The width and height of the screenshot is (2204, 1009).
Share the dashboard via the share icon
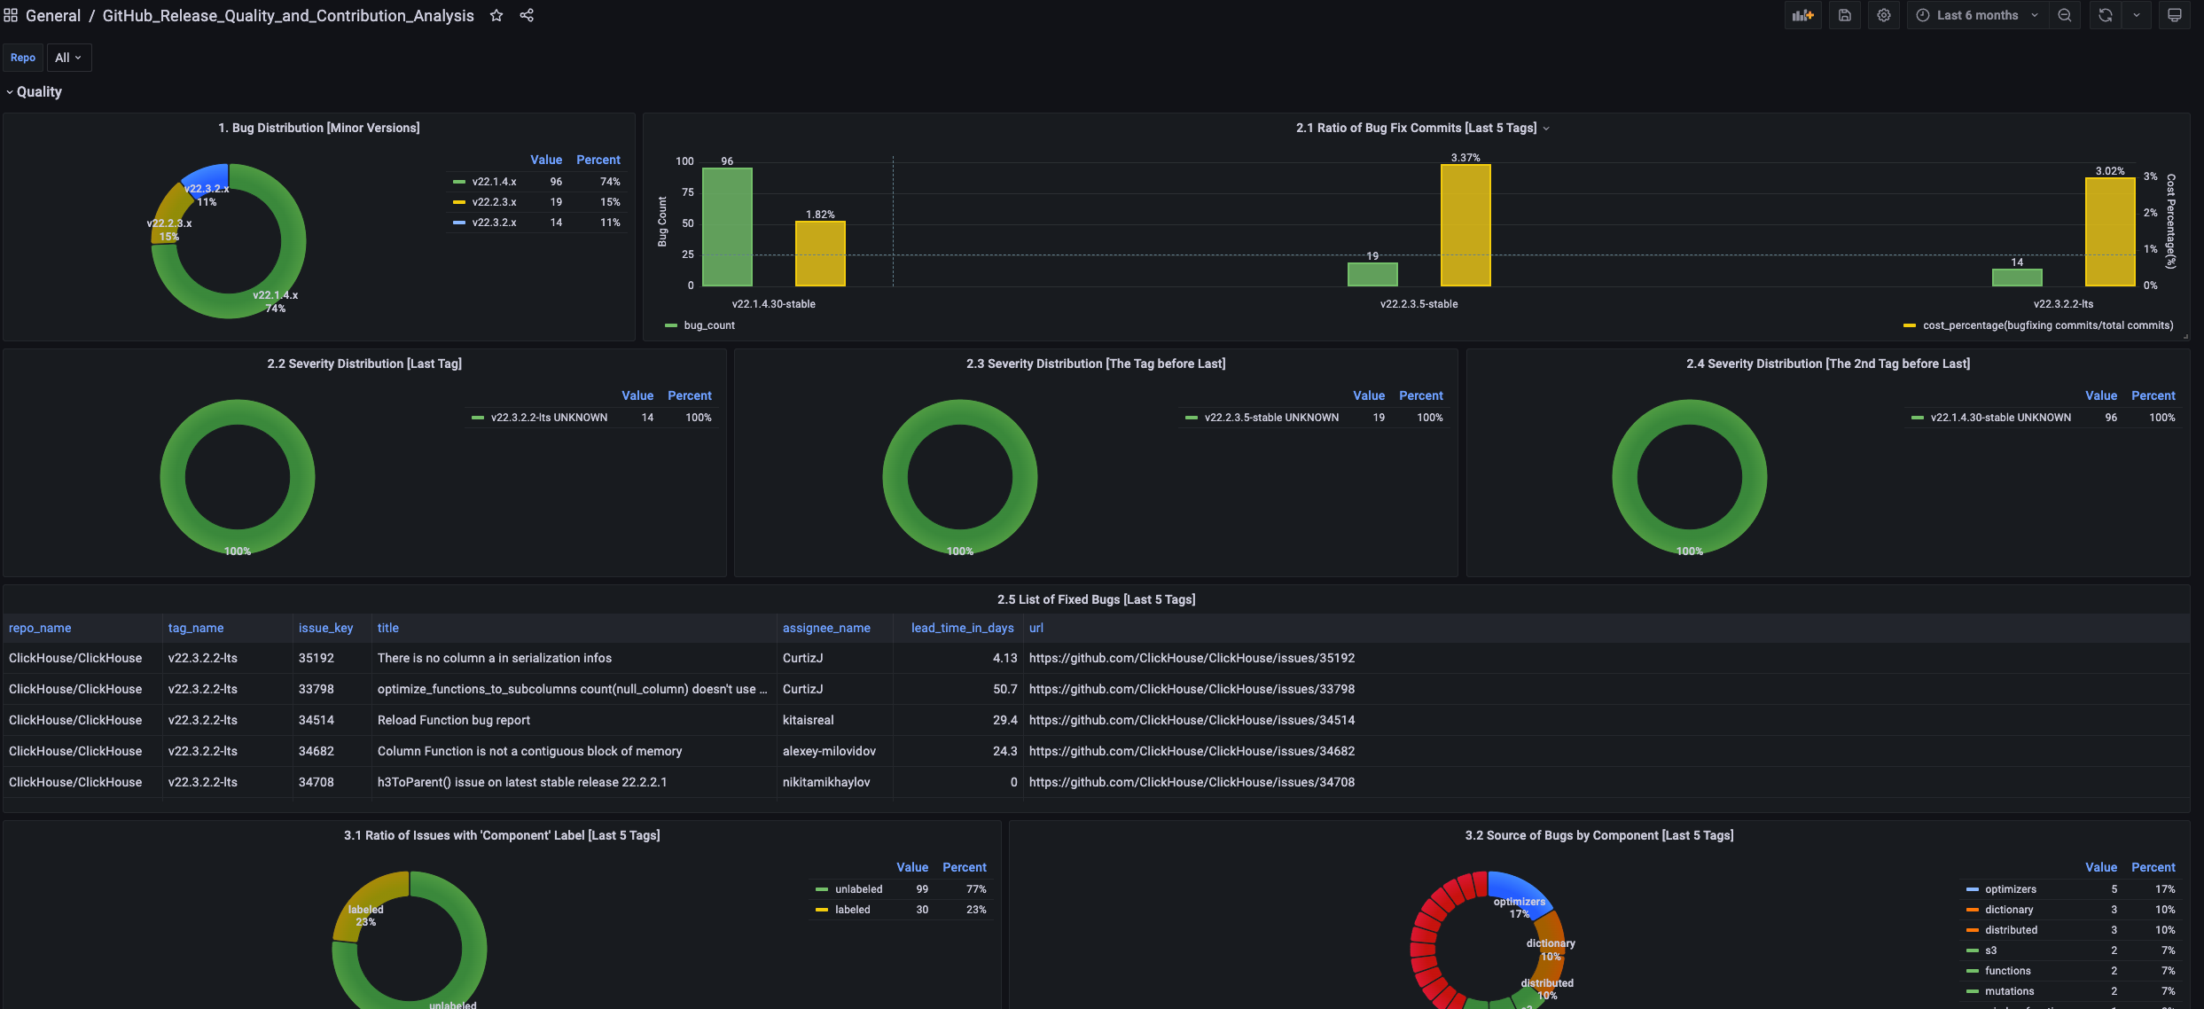tap(527, 15)
